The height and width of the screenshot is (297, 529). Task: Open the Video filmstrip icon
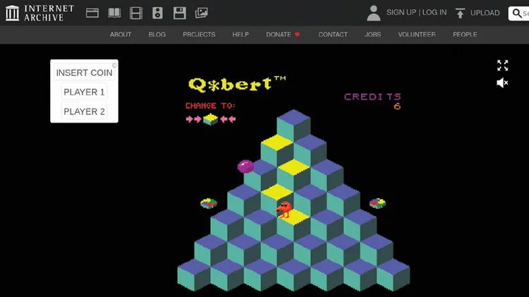coord(136,13)
